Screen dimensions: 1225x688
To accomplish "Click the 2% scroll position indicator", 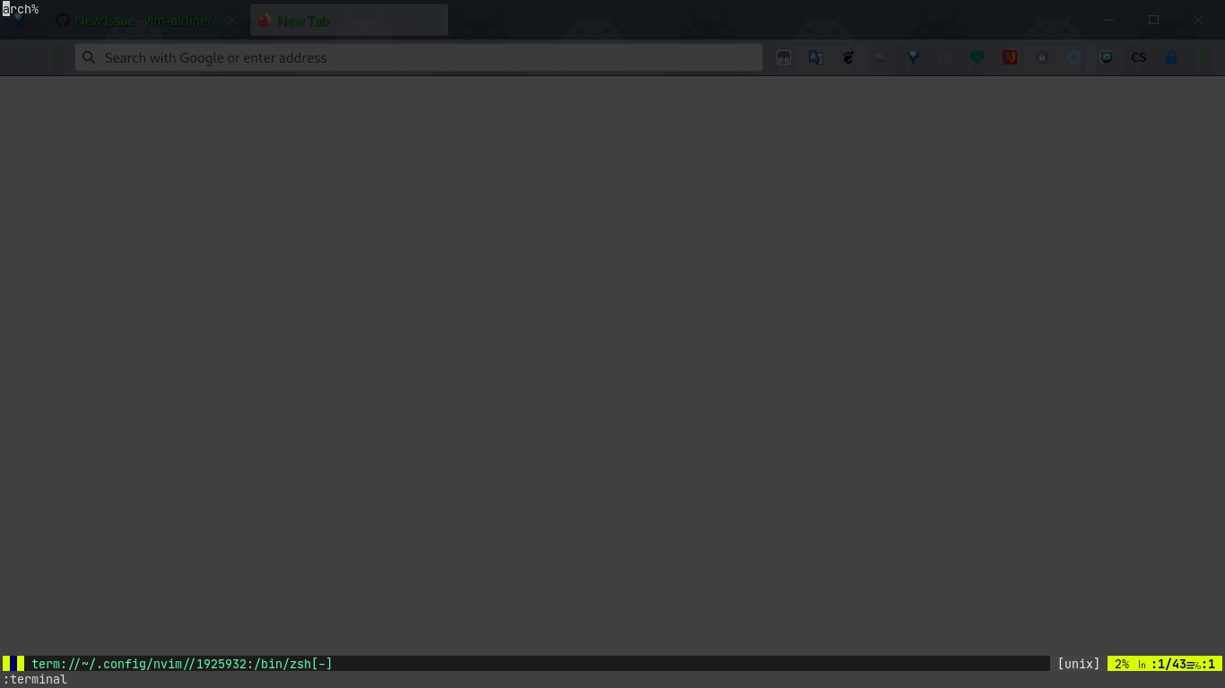I will [x=1124, y=663].
